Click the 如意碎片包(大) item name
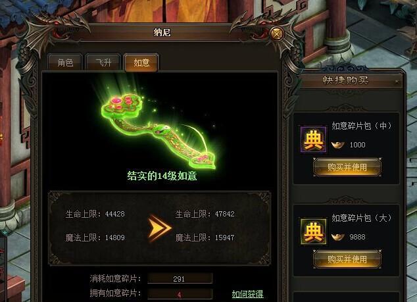This screenshot has height=302, width=417. point(362,218)
